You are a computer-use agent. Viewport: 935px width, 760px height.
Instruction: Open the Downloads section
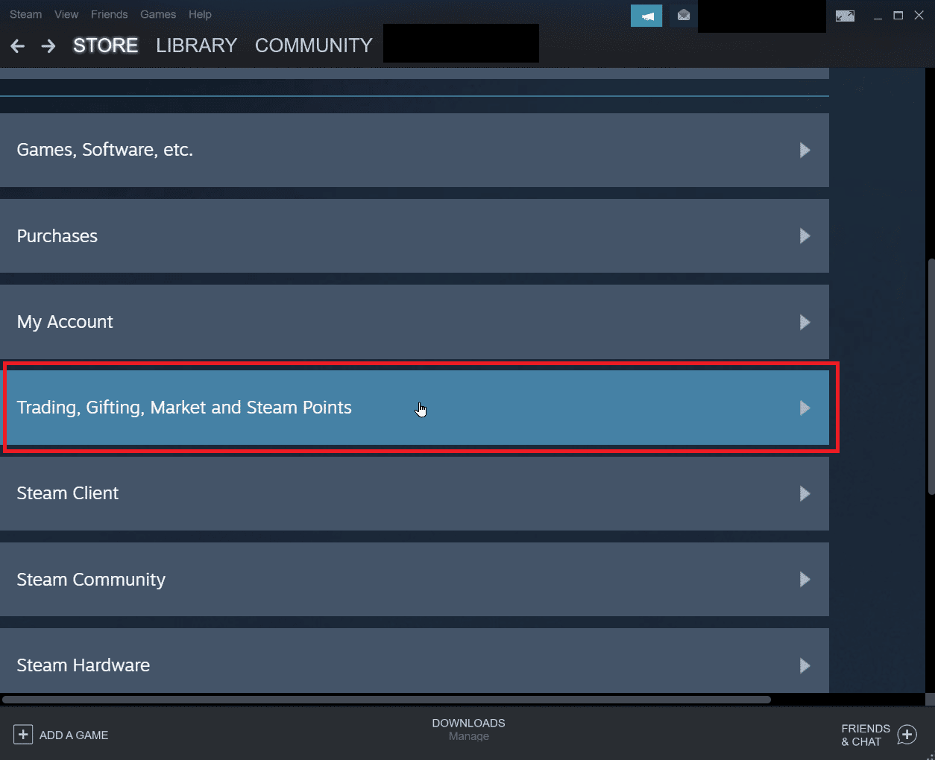pos(468,723)
